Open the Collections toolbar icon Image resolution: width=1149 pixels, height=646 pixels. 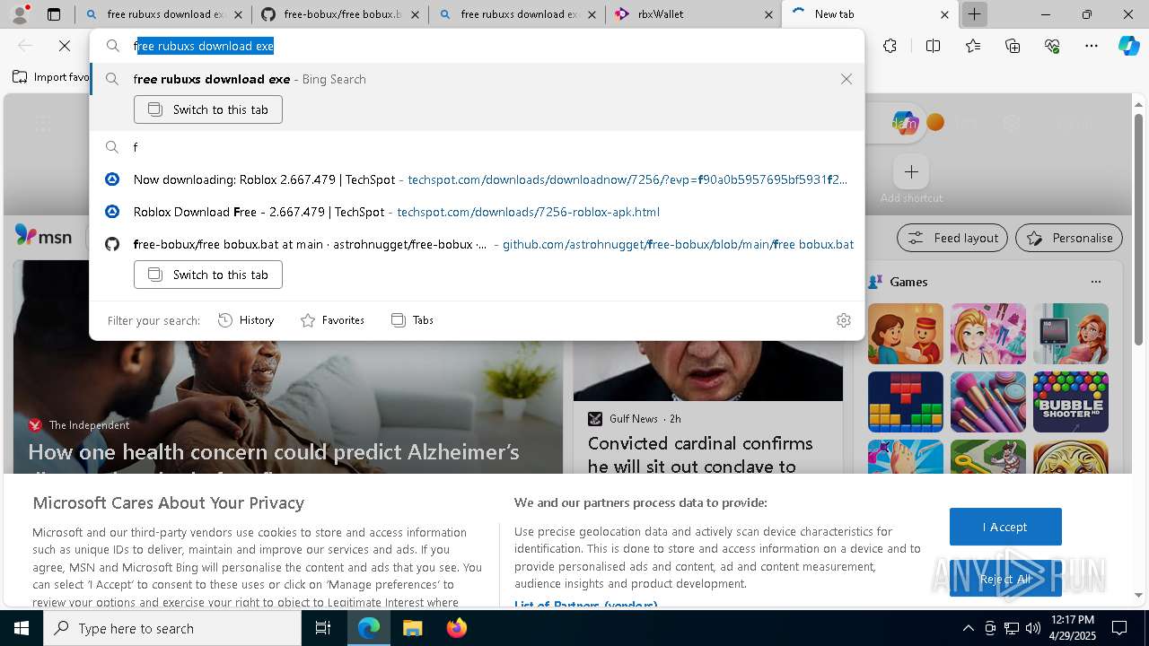click(1013, 46)
